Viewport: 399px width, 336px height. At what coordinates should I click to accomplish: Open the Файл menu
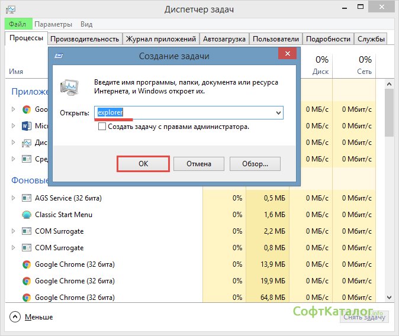(x=17, y=24)
